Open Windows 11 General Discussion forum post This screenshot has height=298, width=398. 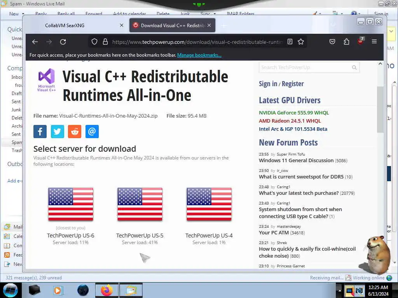pyautogui.click(x=296, y=160)
